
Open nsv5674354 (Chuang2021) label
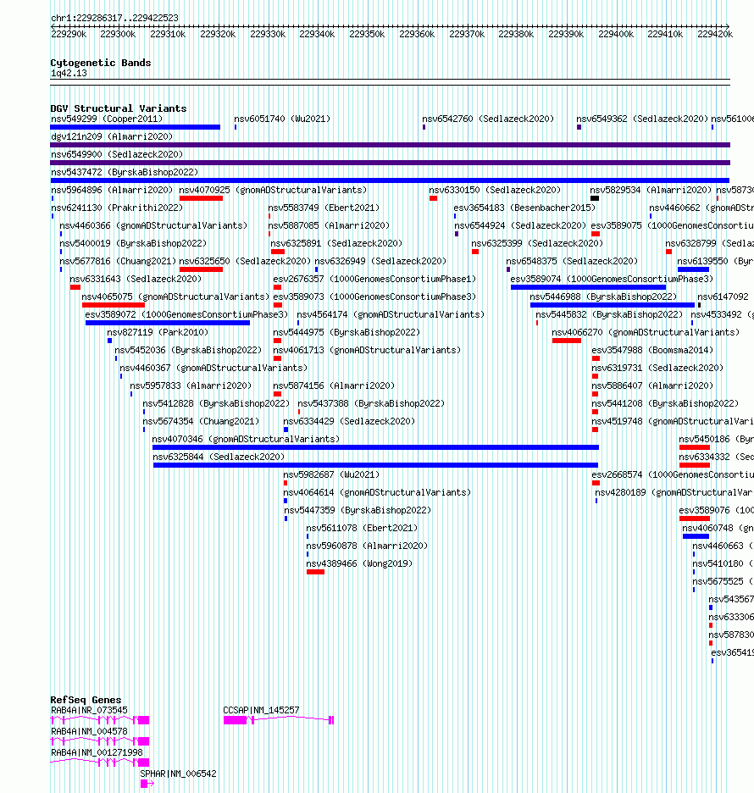201,421
